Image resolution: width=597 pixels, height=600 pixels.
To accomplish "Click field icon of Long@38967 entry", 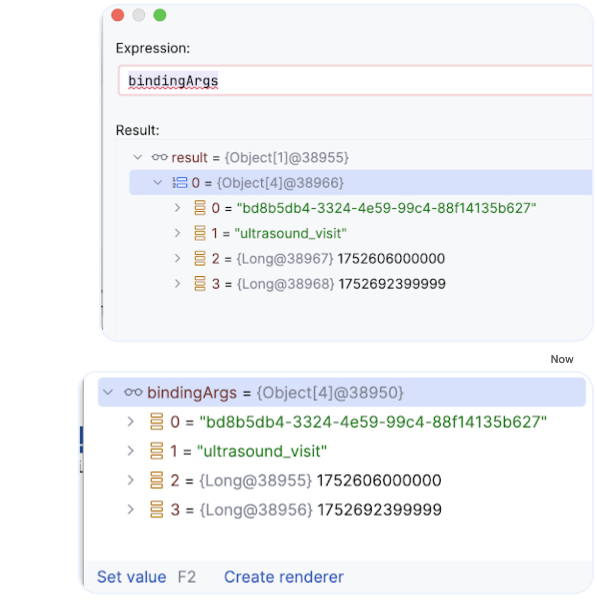I will [x=200, y=258].
